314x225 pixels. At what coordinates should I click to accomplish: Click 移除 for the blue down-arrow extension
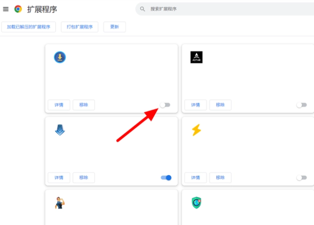point(83,178)
